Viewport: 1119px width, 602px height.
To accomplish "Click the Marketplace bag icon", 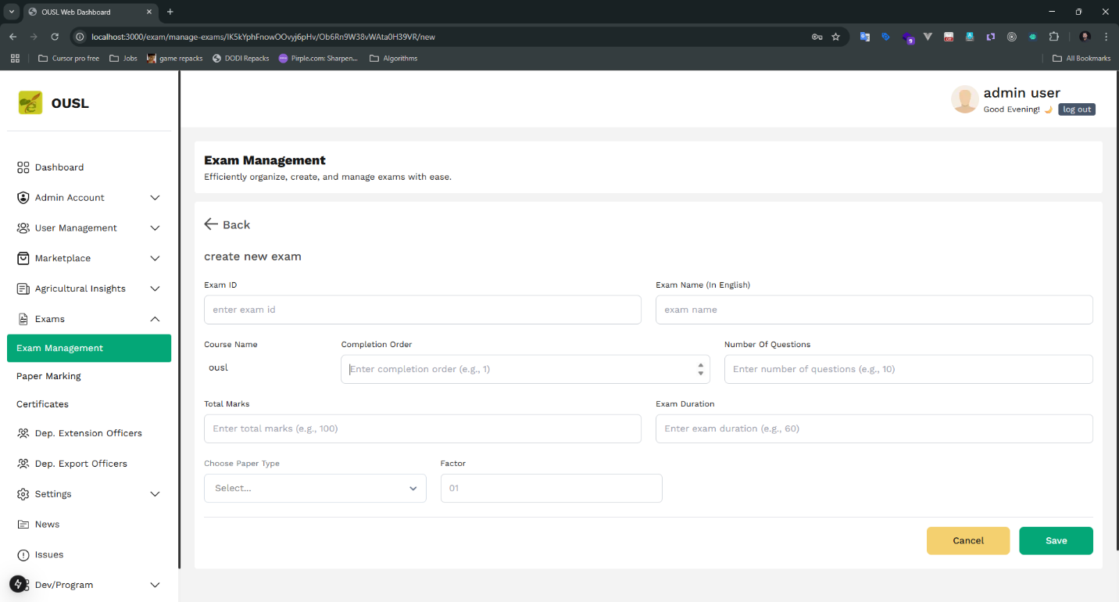I will (x=23, y=258).
